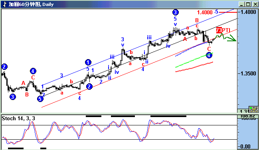Close the Daily chart window
259x150 pixels.
click(255, 4)
